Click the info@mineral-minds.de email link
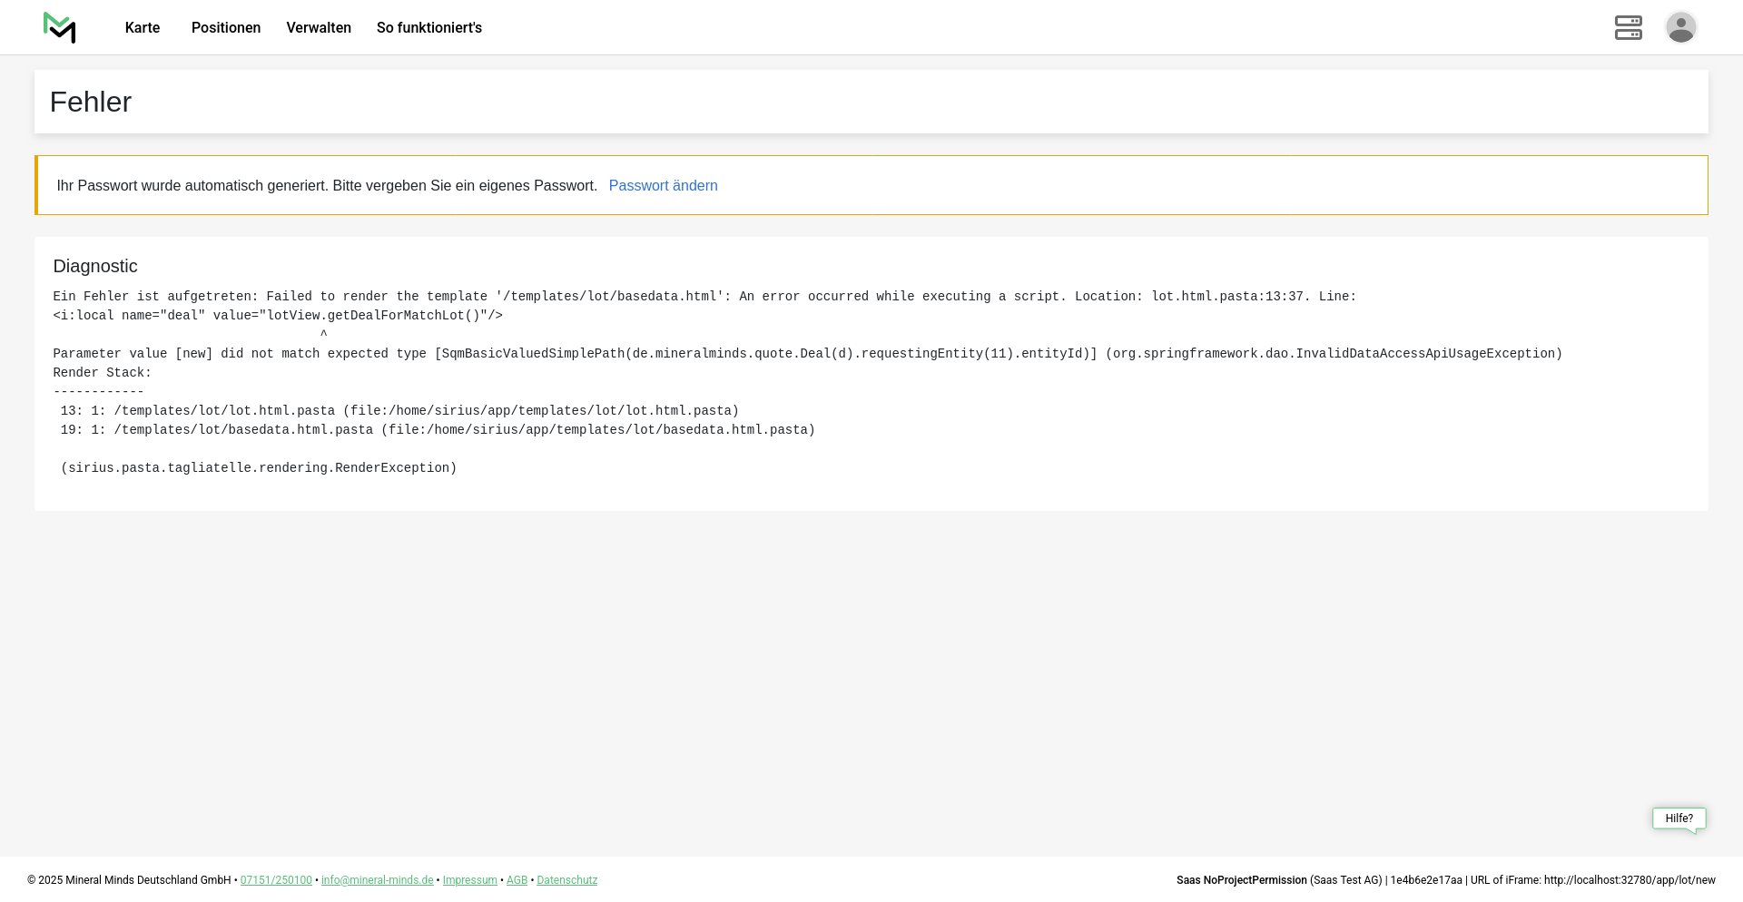 tap(377, 880)
